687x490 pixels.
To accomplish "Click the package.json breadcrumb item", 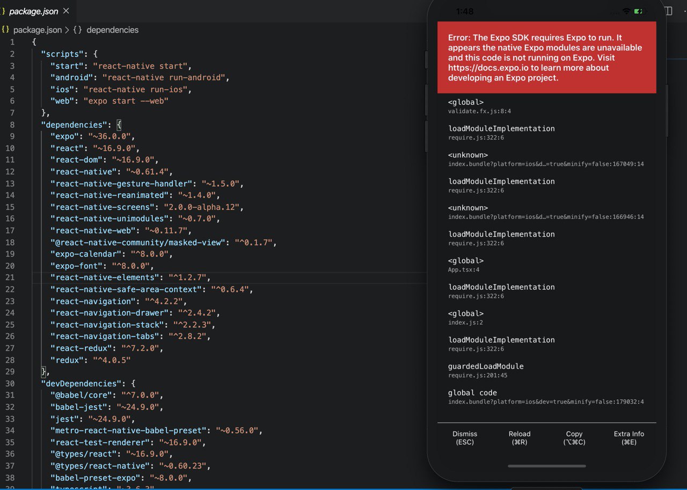I will click(38, 30).
